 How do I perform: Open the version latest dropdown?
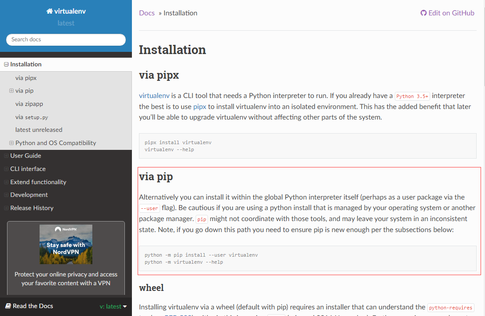point(113,306)
